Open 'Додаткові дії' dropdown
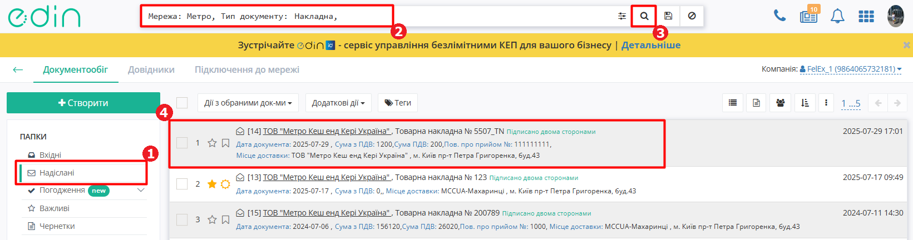The image size is (913, 240). [x=338, y=103]
